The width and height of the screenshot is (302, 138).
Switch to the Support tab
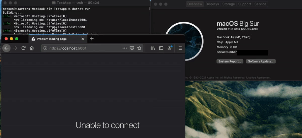click(x=245, y=4)
